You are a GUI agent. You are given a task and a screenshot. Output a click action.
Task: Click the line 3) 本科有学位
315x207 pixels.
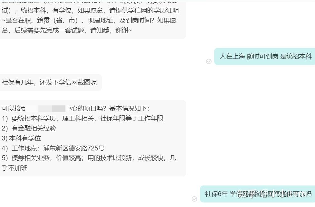21,138
